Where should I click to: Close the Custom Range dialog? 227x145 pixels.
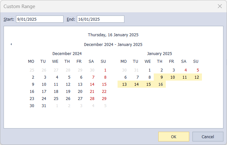coord(220,6)
